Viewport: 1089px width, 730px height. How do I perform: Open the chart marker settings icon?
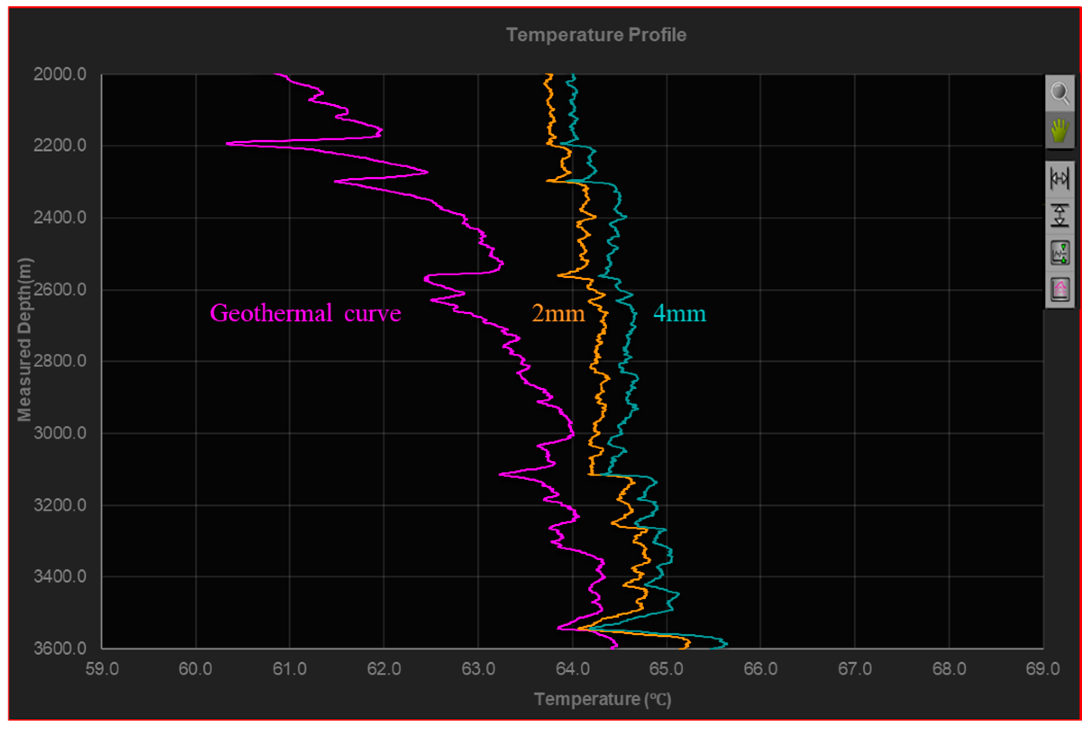pyautogui.click(x=1060, y=253)
